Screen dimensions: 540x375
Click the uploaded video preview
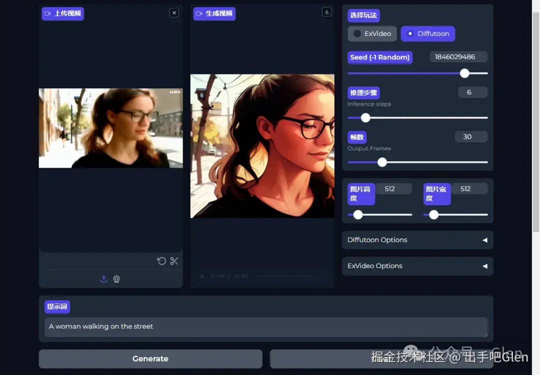(x=111, y=128)
